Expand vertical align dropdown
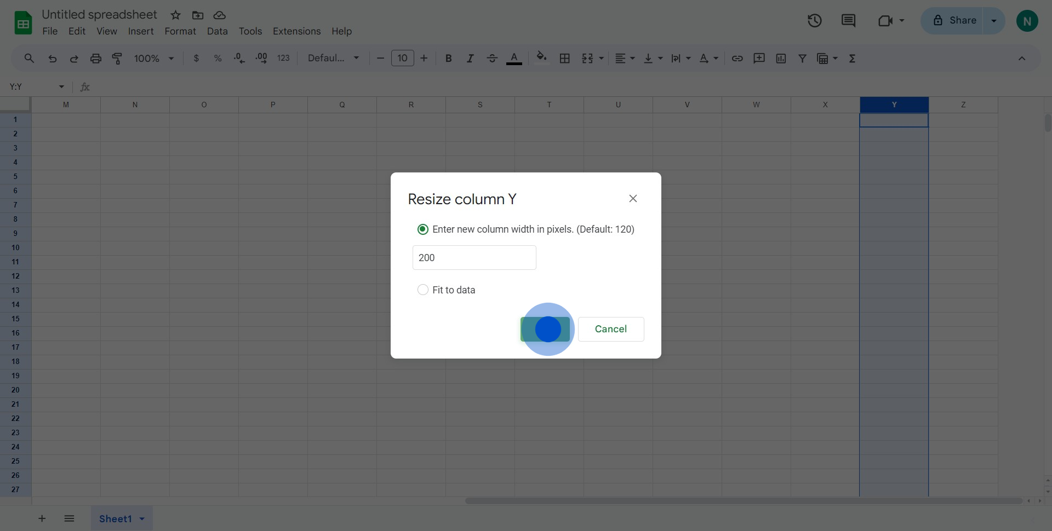1052x531 pixels. pyautogui.click(x=660, y=58)
